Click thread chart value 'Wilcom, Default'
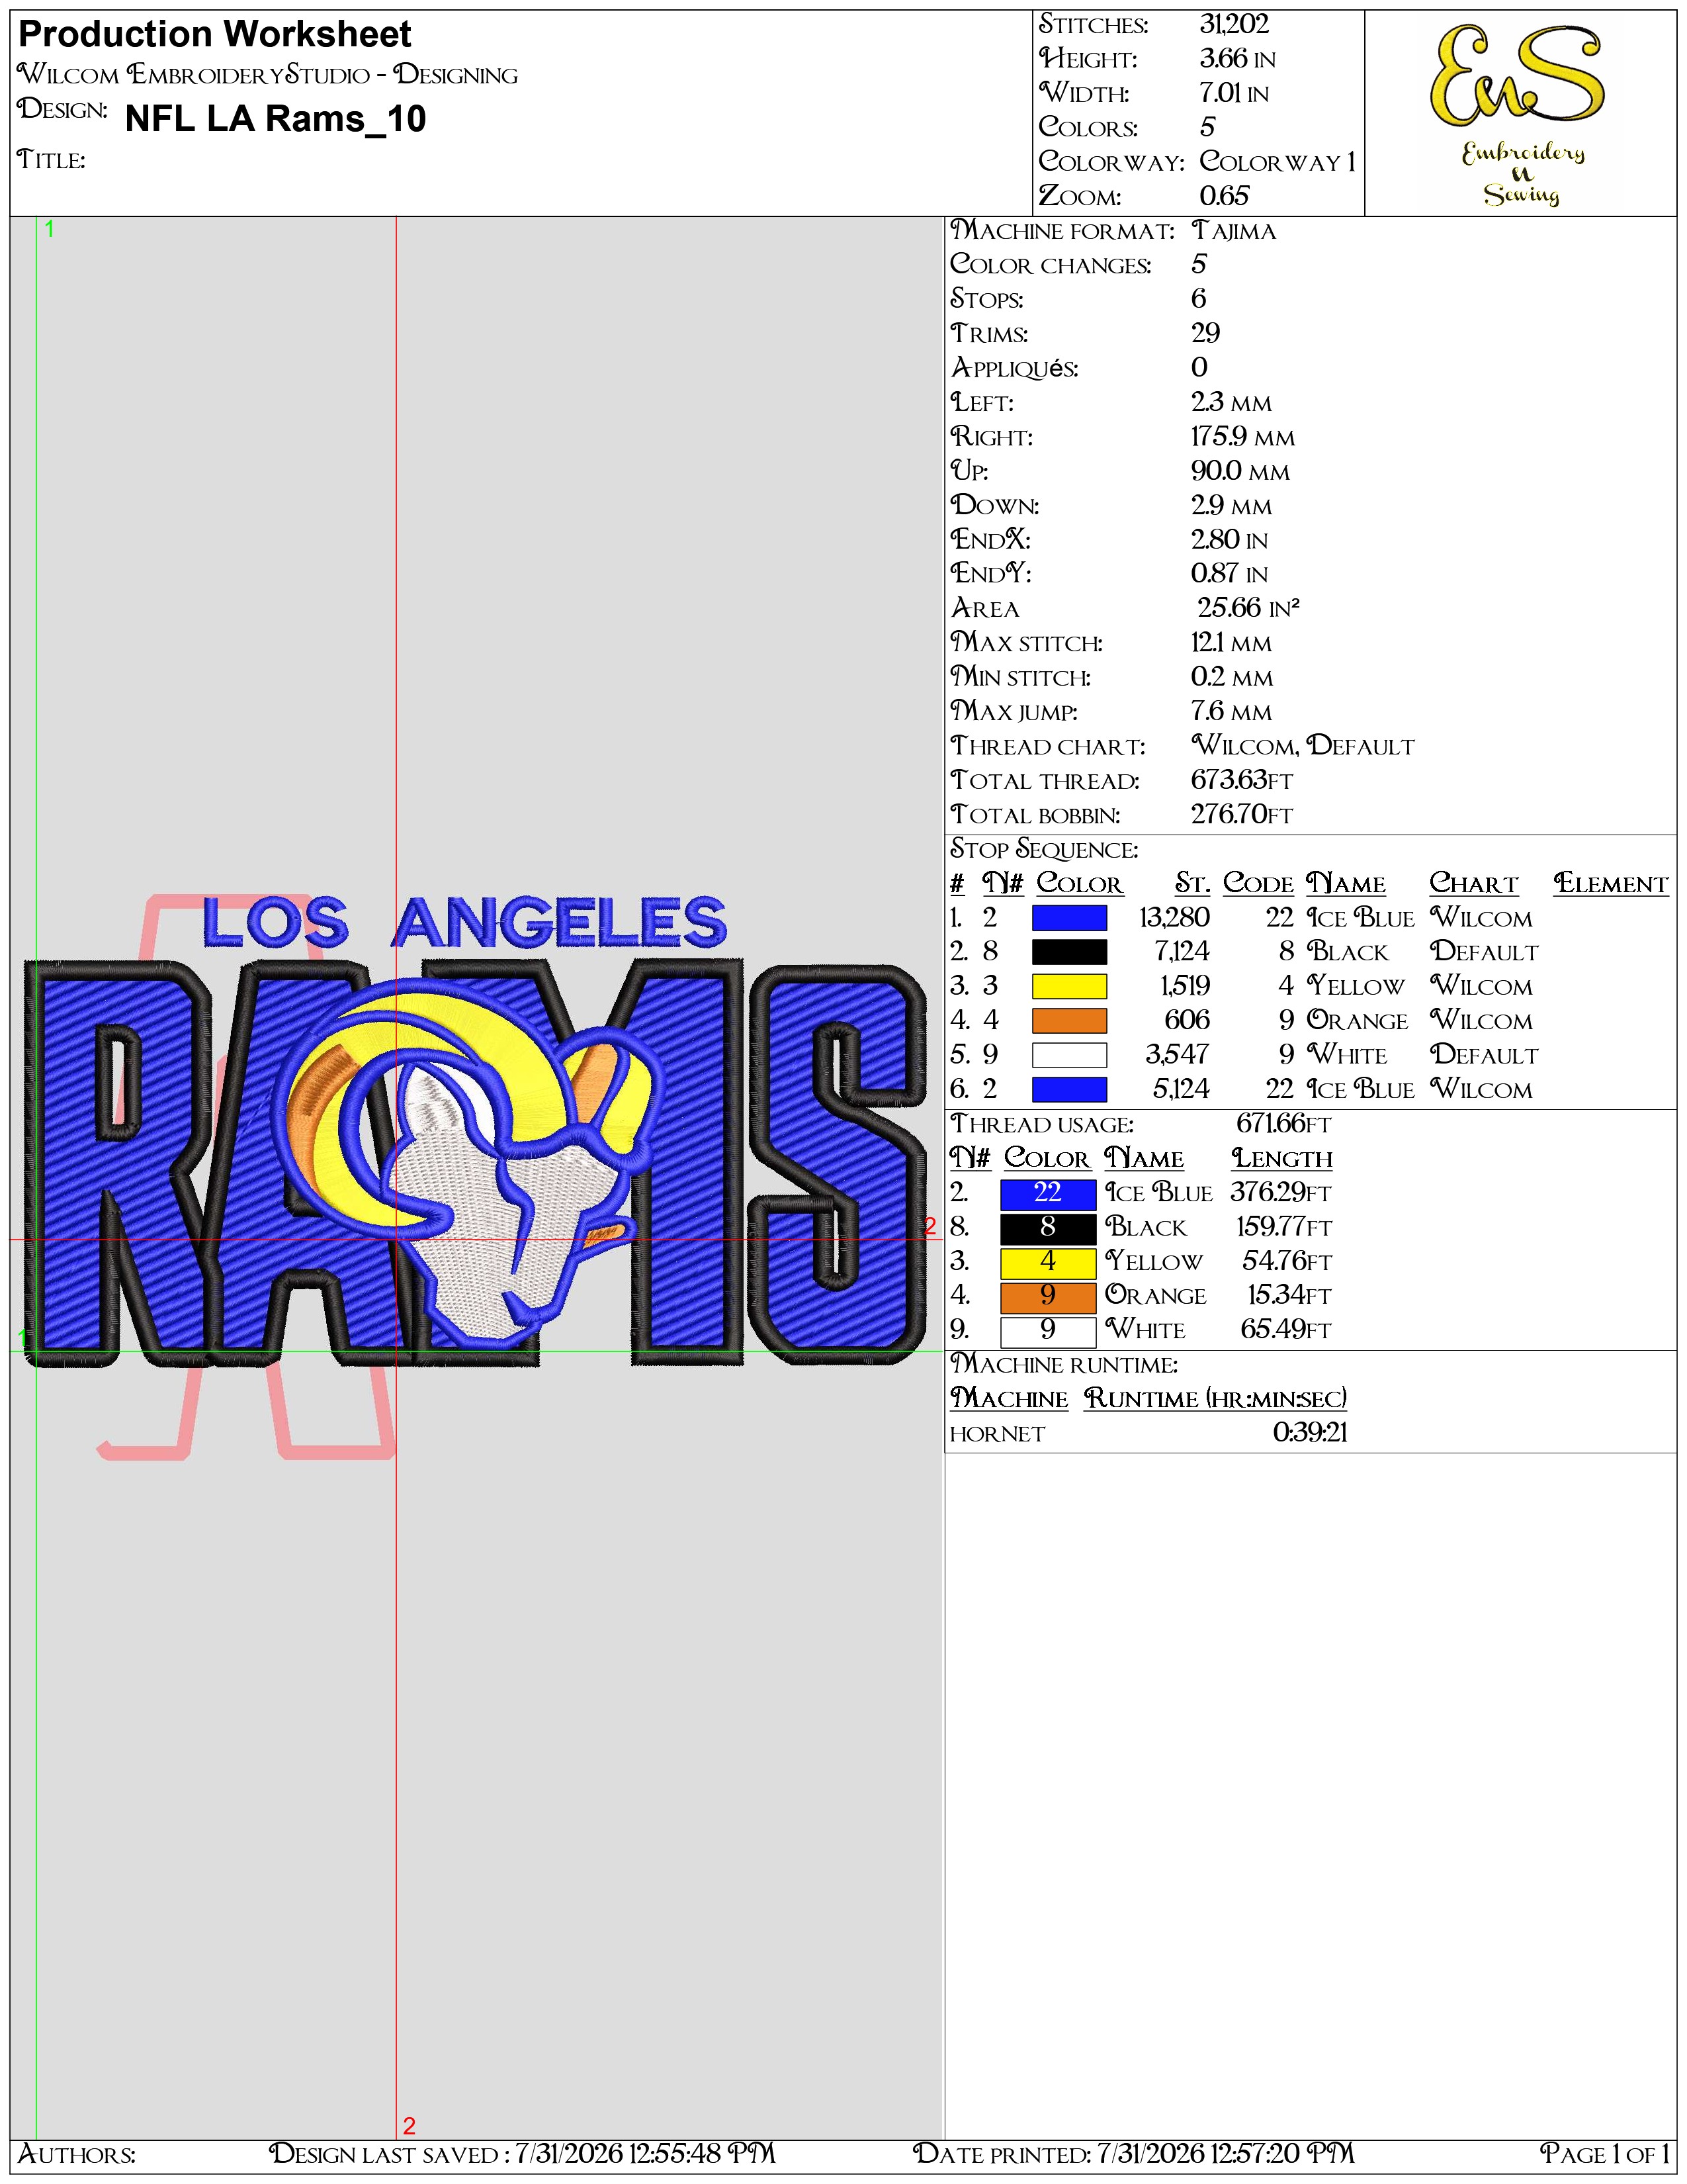 point(1303,746)
